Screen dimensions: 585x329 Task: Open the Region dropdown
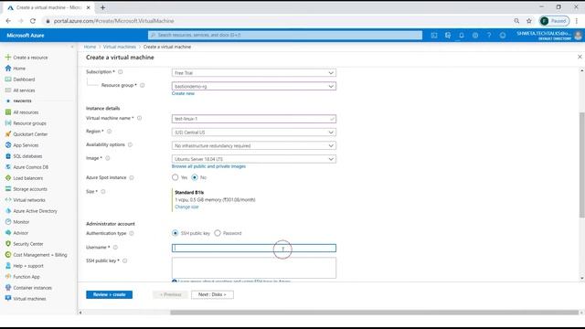pyautogui.click(x=254, y=133)
